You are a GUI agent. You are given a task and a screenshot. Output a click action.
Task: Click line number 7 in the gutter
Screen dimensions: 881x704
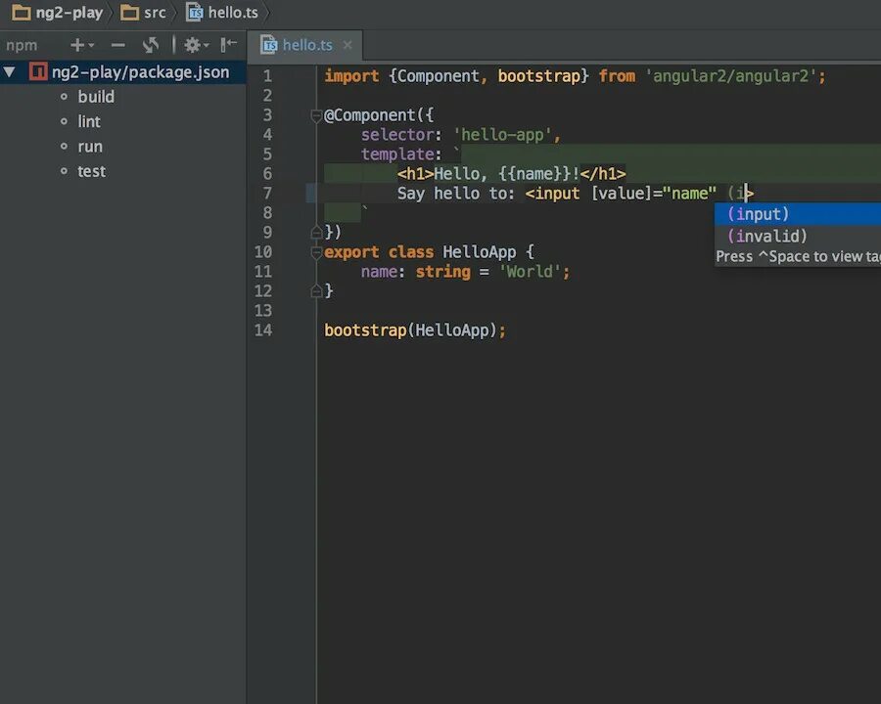(x=267, y=194)
